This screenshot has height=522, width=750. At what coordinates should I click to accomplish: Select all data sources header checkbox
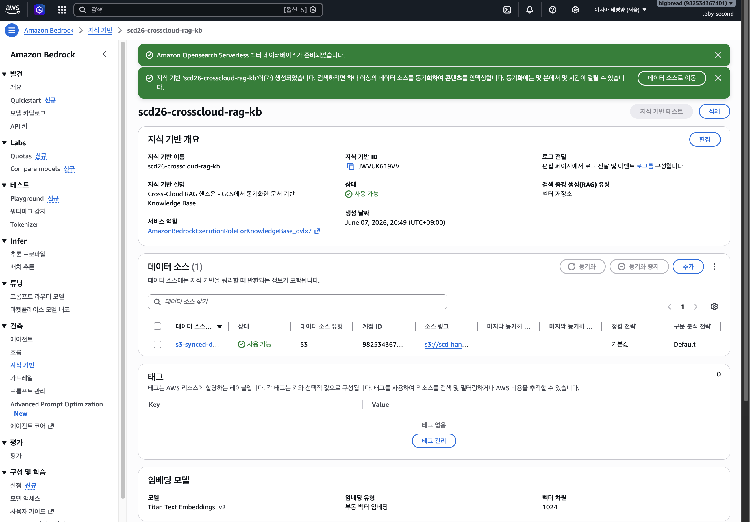pyautogui.click(x=158, y=326)
